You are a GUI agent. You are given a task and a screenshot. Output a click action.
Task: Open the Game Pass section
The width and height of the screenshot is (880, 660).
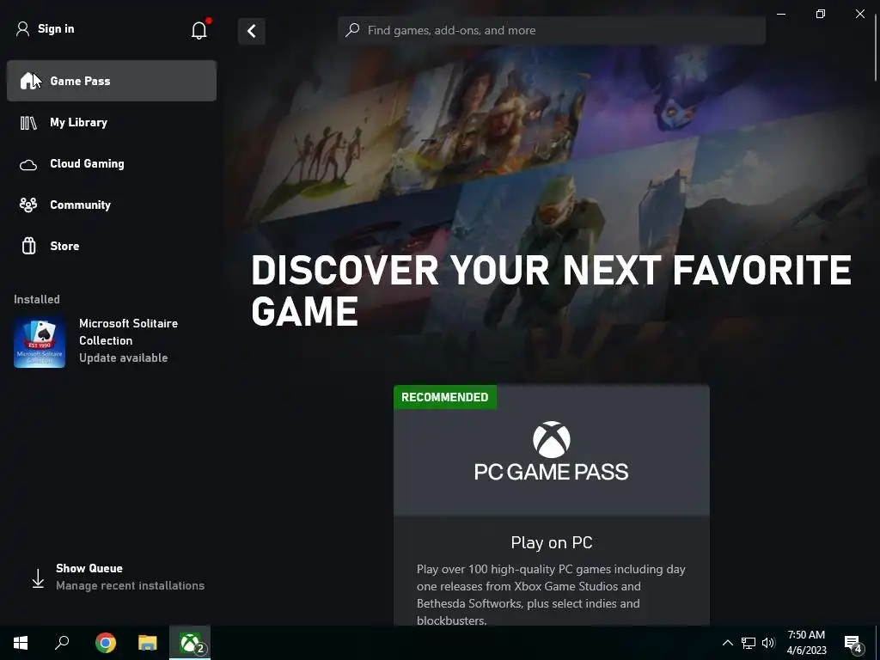(x=112, y=81)
